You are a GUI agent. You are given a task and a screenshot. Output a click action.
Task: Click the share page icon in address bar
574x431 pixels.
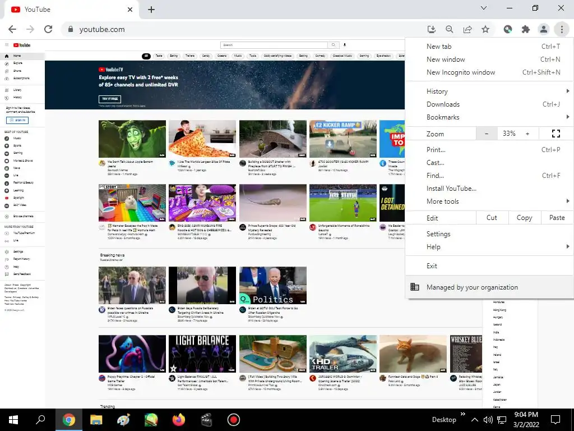[467, 29]
